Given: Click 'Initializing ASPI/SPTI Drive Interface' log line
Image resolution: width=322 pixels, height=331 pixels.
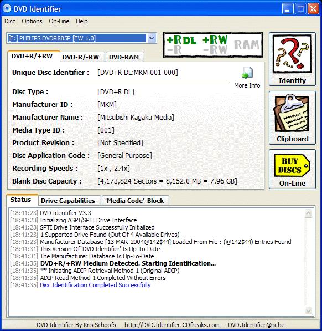Looking at the screenshot, I should (89, 220).
